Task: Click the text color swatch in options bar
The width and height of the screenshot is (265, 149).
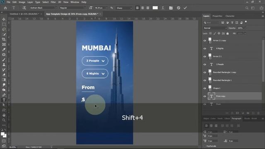Action: (x=155, y=8)
